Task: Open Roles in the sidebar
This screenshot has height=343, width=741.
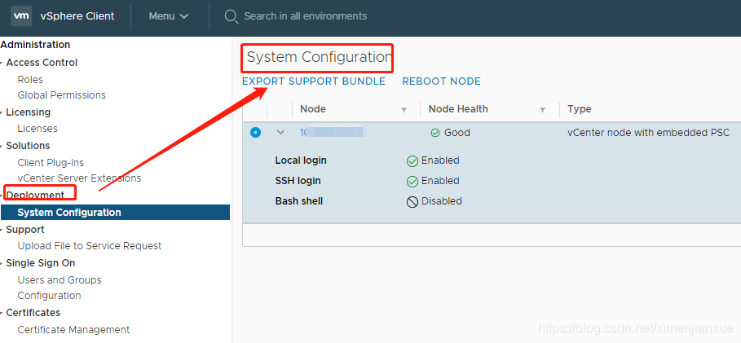Action: click(x=30, y=79)
